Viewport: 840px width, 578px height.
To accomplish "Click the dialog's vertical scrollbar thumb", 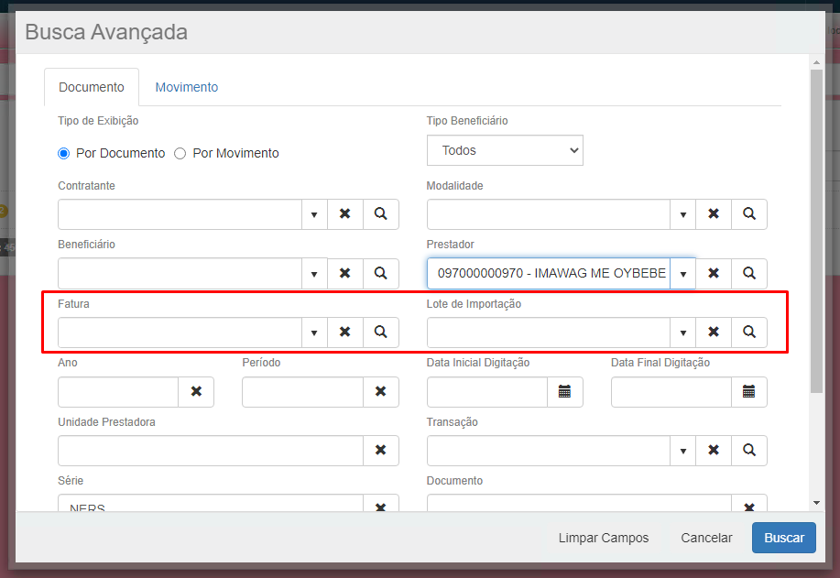I will pos(816,232).
